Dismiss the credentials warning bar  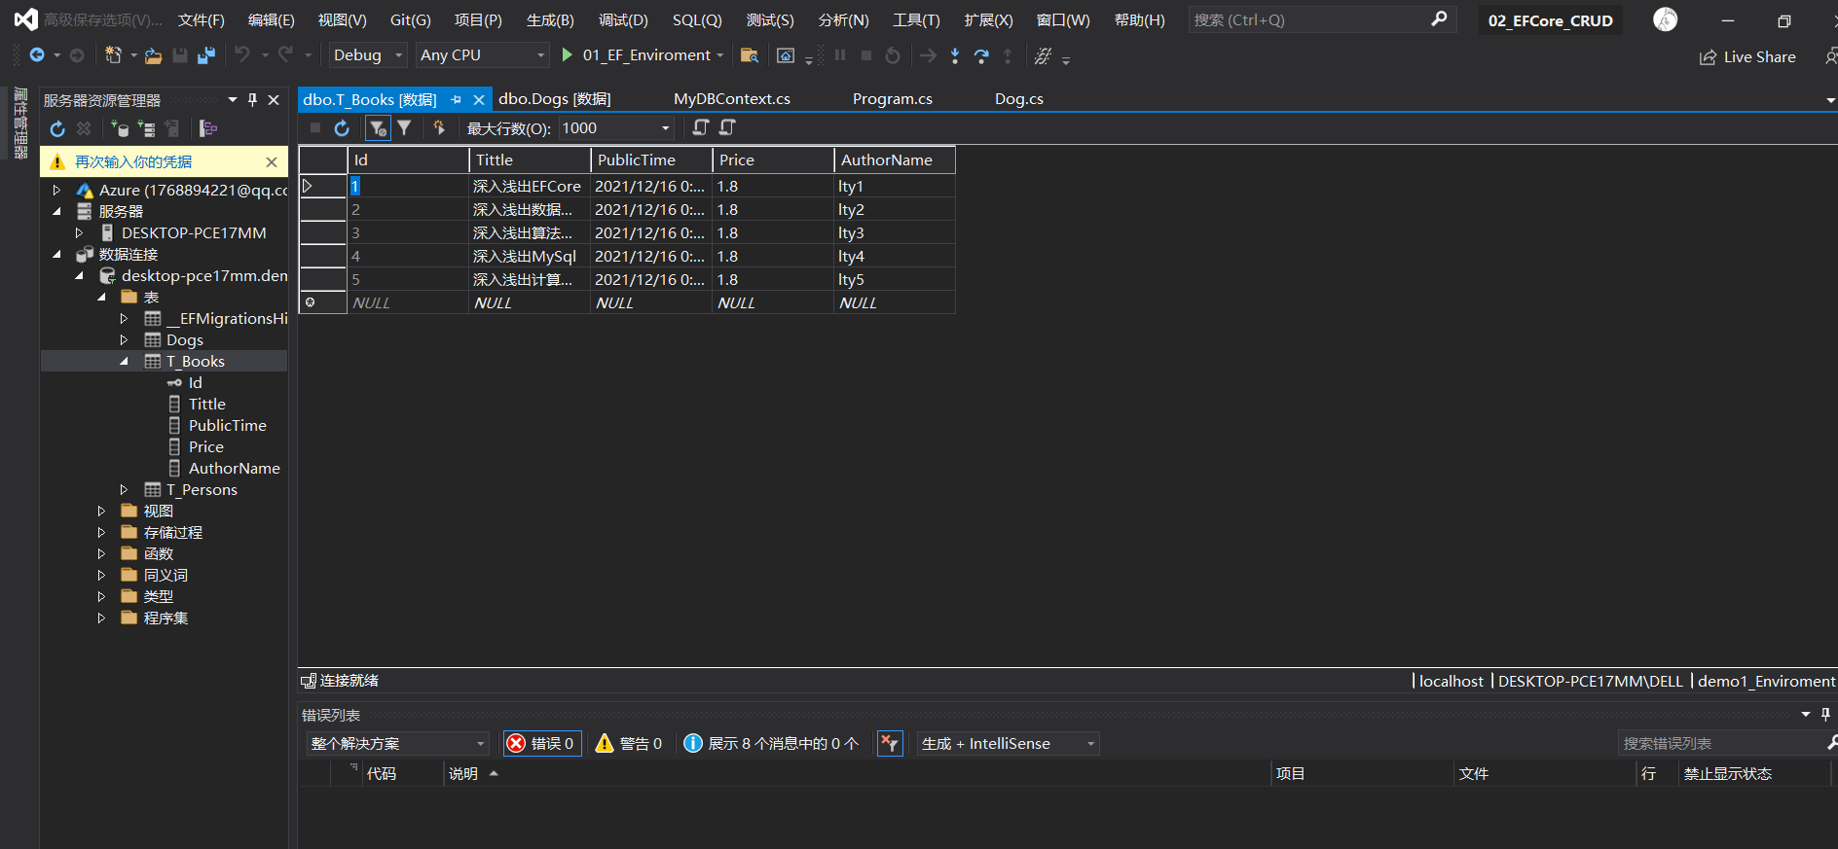click(272, 162)
